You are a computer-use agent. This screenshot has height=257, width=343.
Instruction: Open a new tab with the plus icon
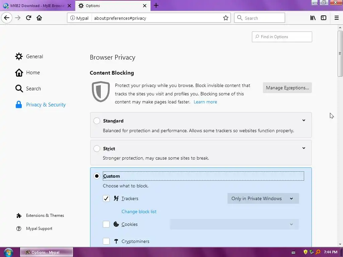click(156, 5)
